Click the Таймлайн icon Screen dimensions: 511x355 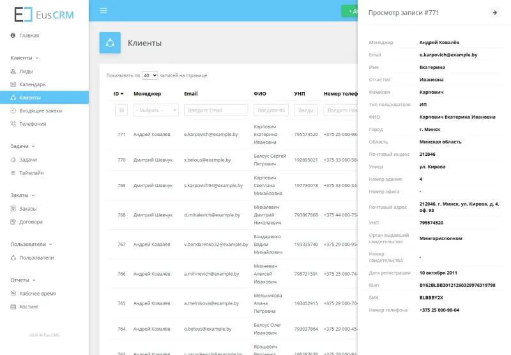click(13, 173)
